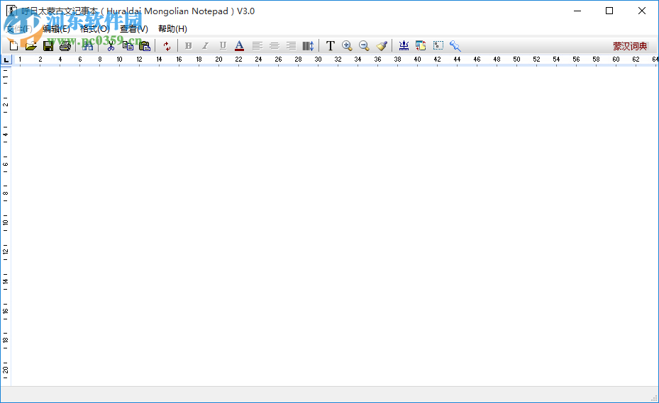Click the brush clear-format icon

[x=382, y=46]
